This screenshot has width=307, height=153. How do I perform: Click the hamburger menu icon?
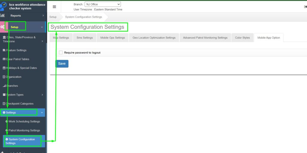coord(54,7)
